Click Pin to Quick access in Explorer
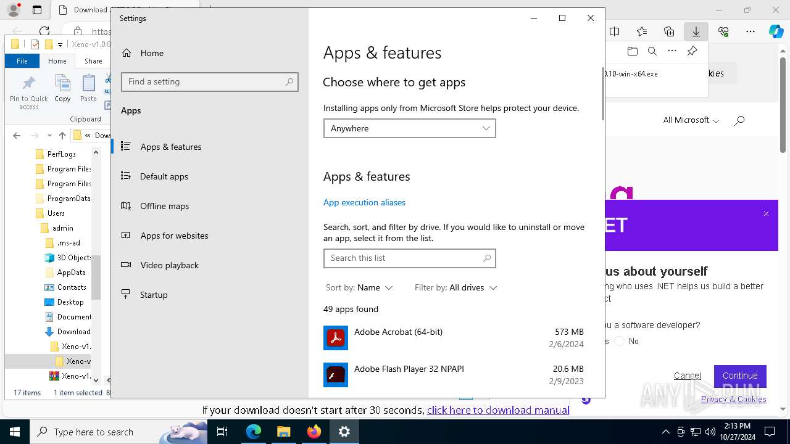Image resolution: width=790 pixels, height=444 pixels. click(28, 92)
